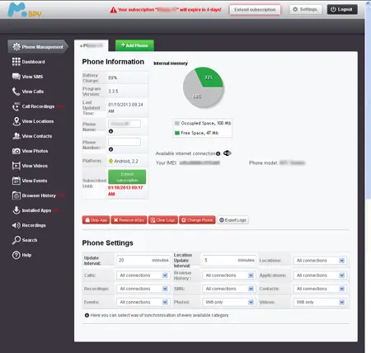Click the Phone Number input field
Image resolution: width=371 pixels, height=353 pixels.
point(124,142)
